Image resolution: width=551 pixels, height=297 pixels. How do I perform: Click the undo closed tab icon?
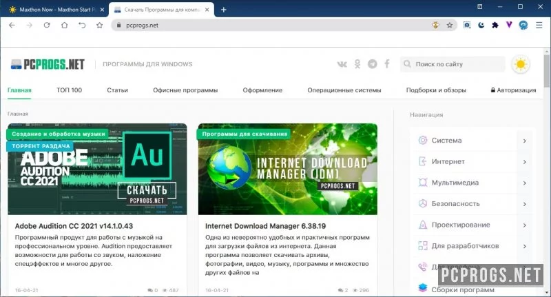coord(82,25)
